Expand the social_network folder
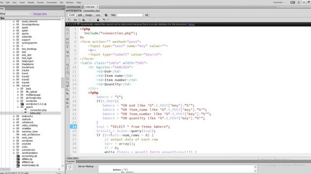This screenshot has height=174, width=311. [14, 21]
